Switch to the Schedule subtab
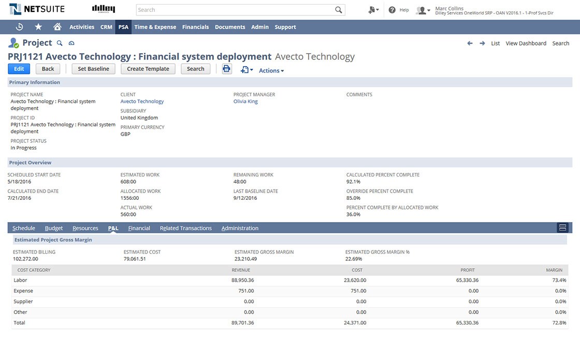 click(x=24, y=228)
